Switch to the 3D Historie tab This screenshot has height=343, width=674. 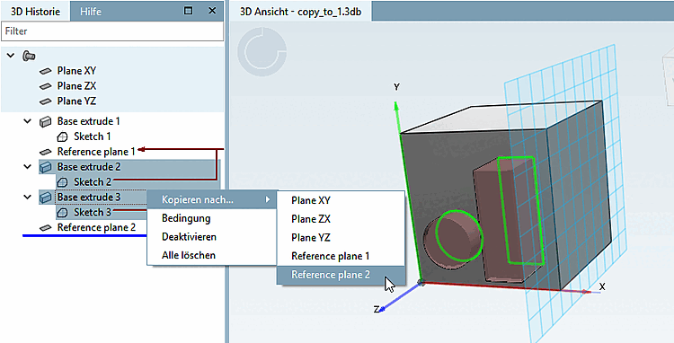(35, 11)
